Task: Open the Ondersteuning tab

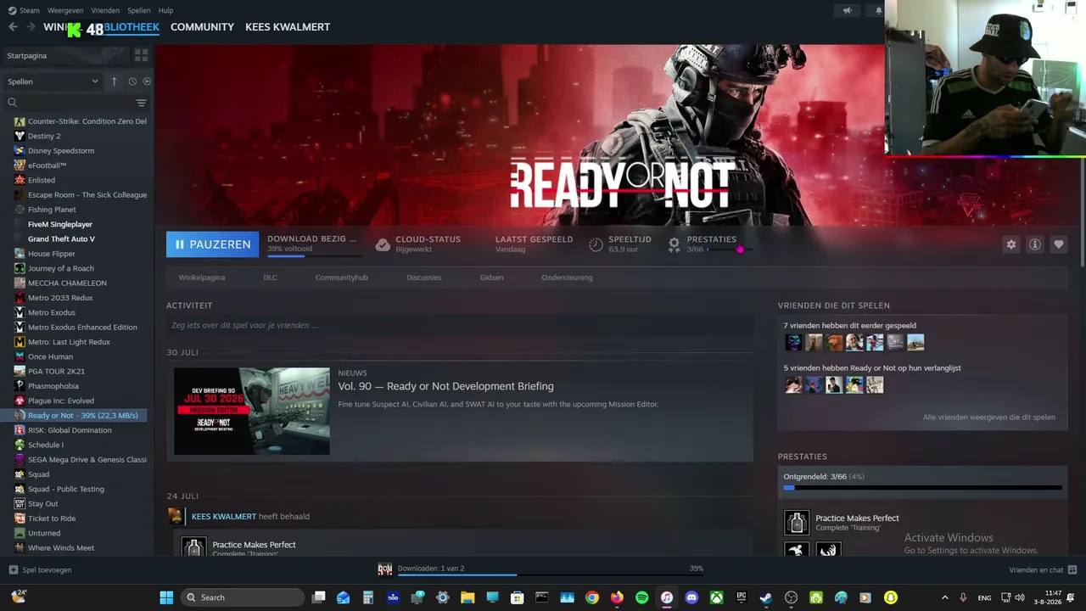Action: coord(567,277)
